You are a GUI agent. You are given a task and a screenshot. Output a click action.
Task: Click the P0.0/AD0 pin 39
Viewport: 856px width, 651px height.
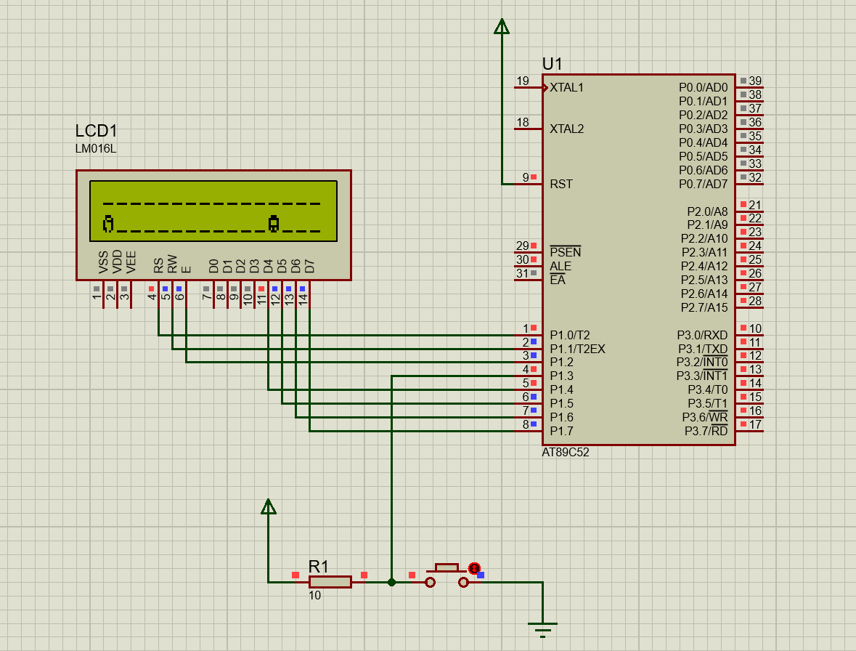tap(749, 87)
